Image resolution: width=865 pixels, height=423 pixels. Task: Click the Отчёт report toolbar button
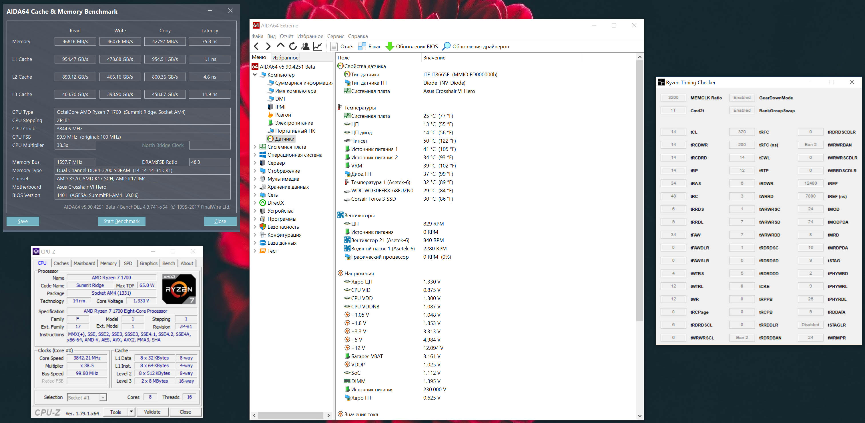(342, 46)
